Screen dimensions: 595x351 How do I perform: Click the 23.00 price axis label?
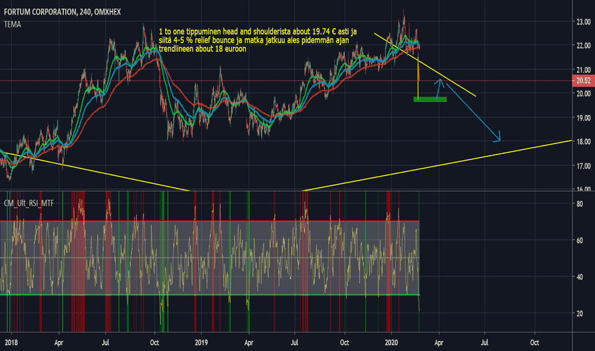pyautogui.click(x=584, y=22)
